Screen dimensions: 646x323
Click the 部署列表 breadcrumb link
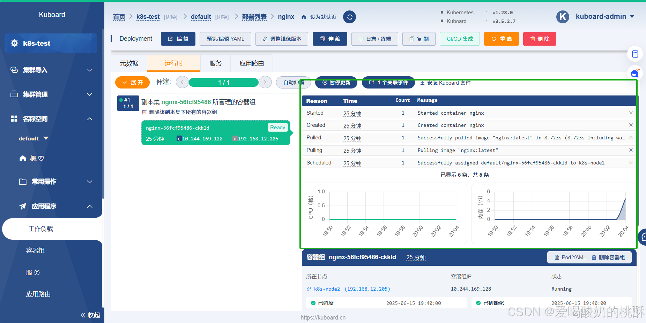[x=254, y=17]
